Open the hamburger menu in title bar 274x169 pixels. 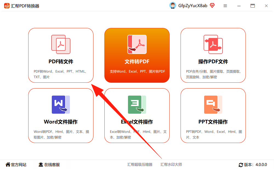tap(225, 6)
